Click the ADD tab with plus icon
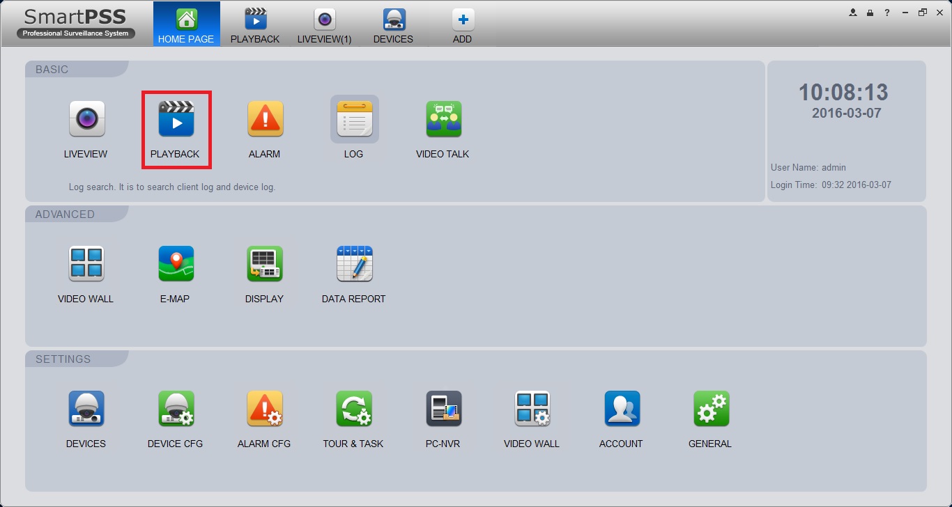This screenshot has width=952, height=507. 462,24
